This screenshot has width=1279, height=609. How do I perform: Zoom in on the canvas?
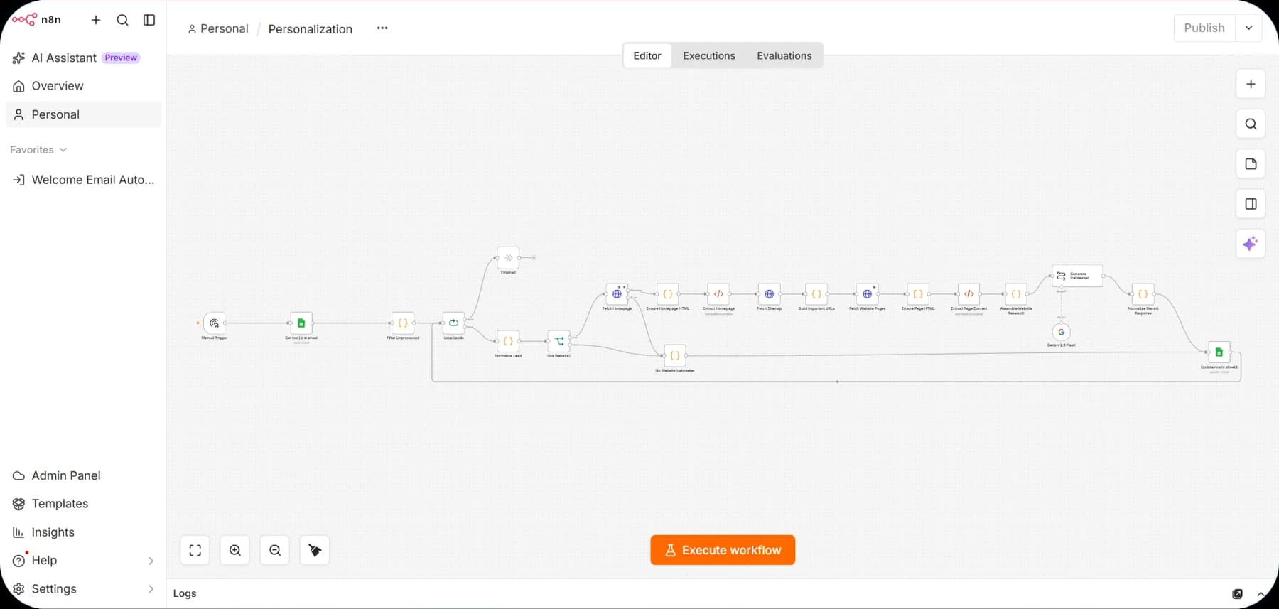pos(235,550)
